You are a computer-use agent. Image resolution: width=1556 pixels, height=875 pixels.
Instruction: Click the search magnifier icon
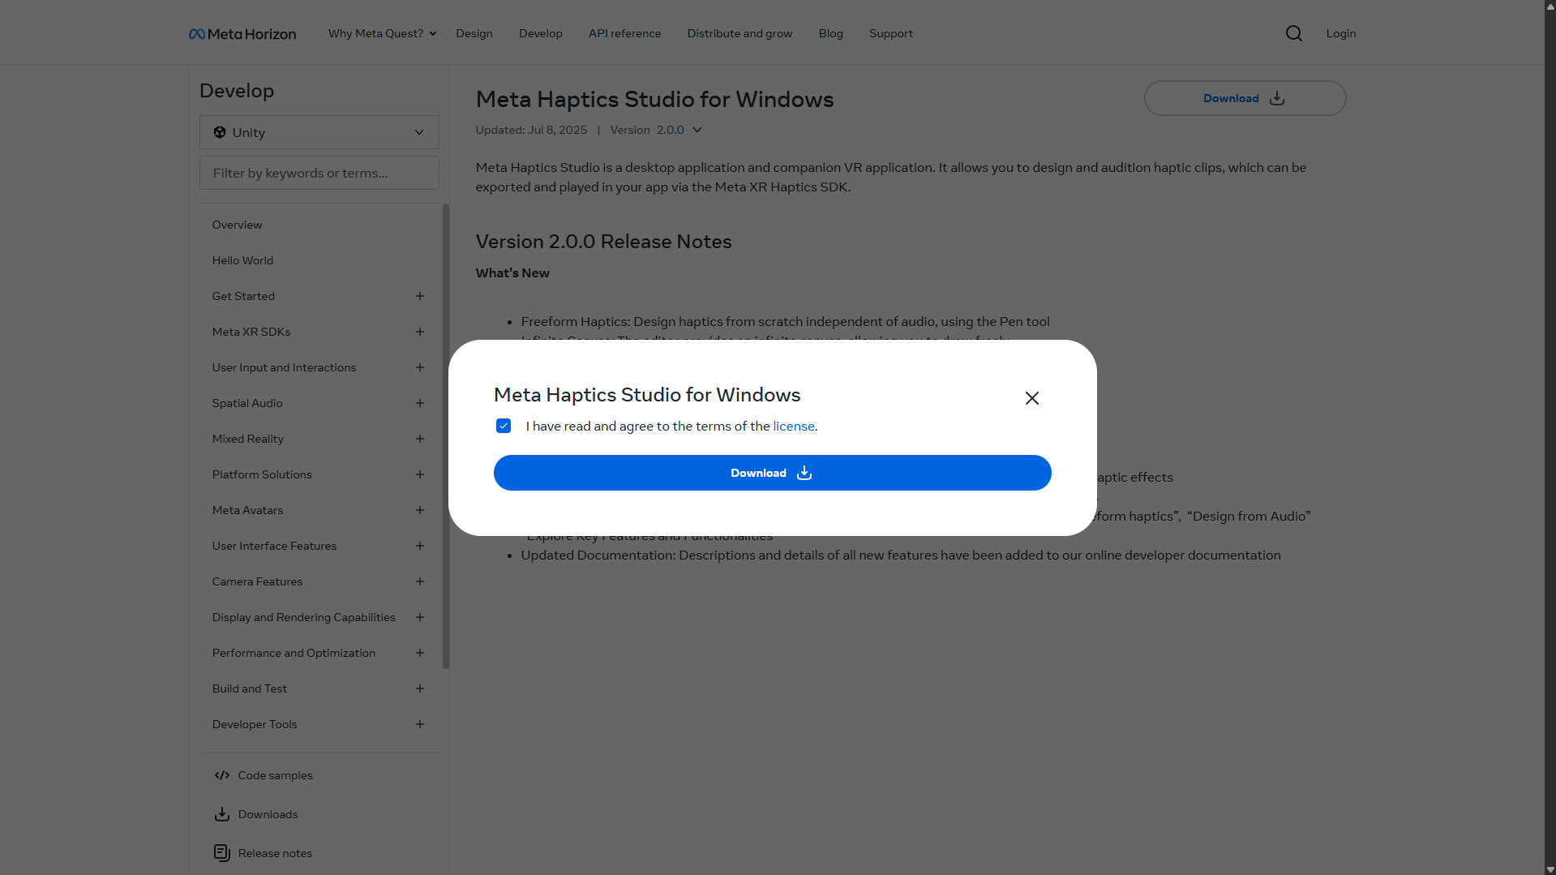pyautogui.click(x=1294, y=33)
